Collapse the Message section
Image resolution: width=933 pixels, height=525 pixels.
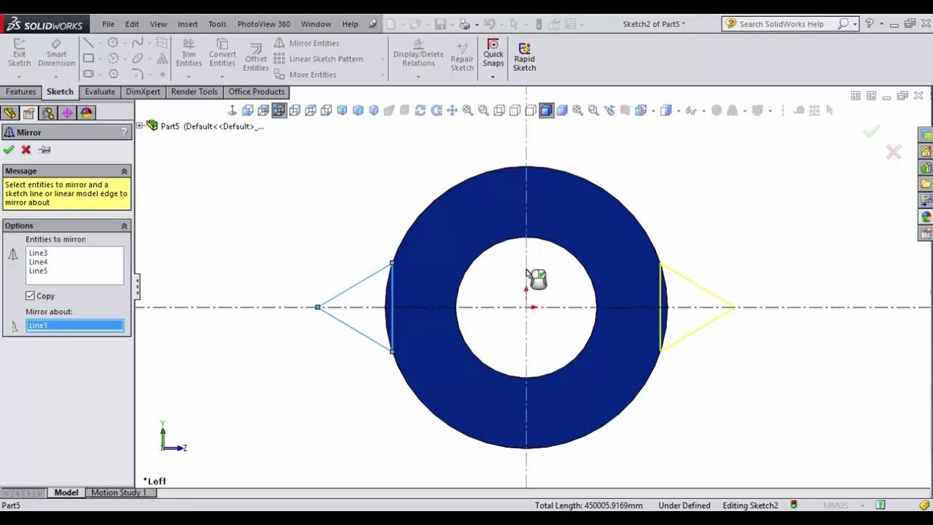tap(124, 171)
